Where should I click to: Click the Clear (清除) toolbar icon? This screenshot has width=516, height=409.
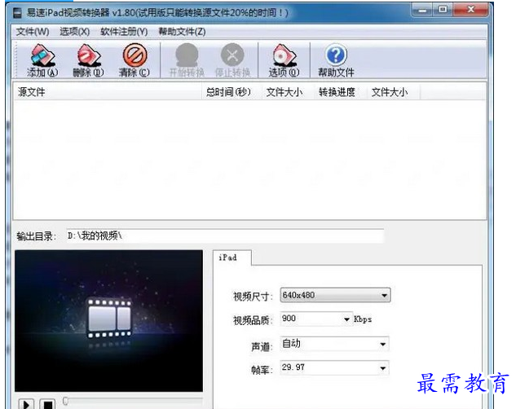pos(135,60)
